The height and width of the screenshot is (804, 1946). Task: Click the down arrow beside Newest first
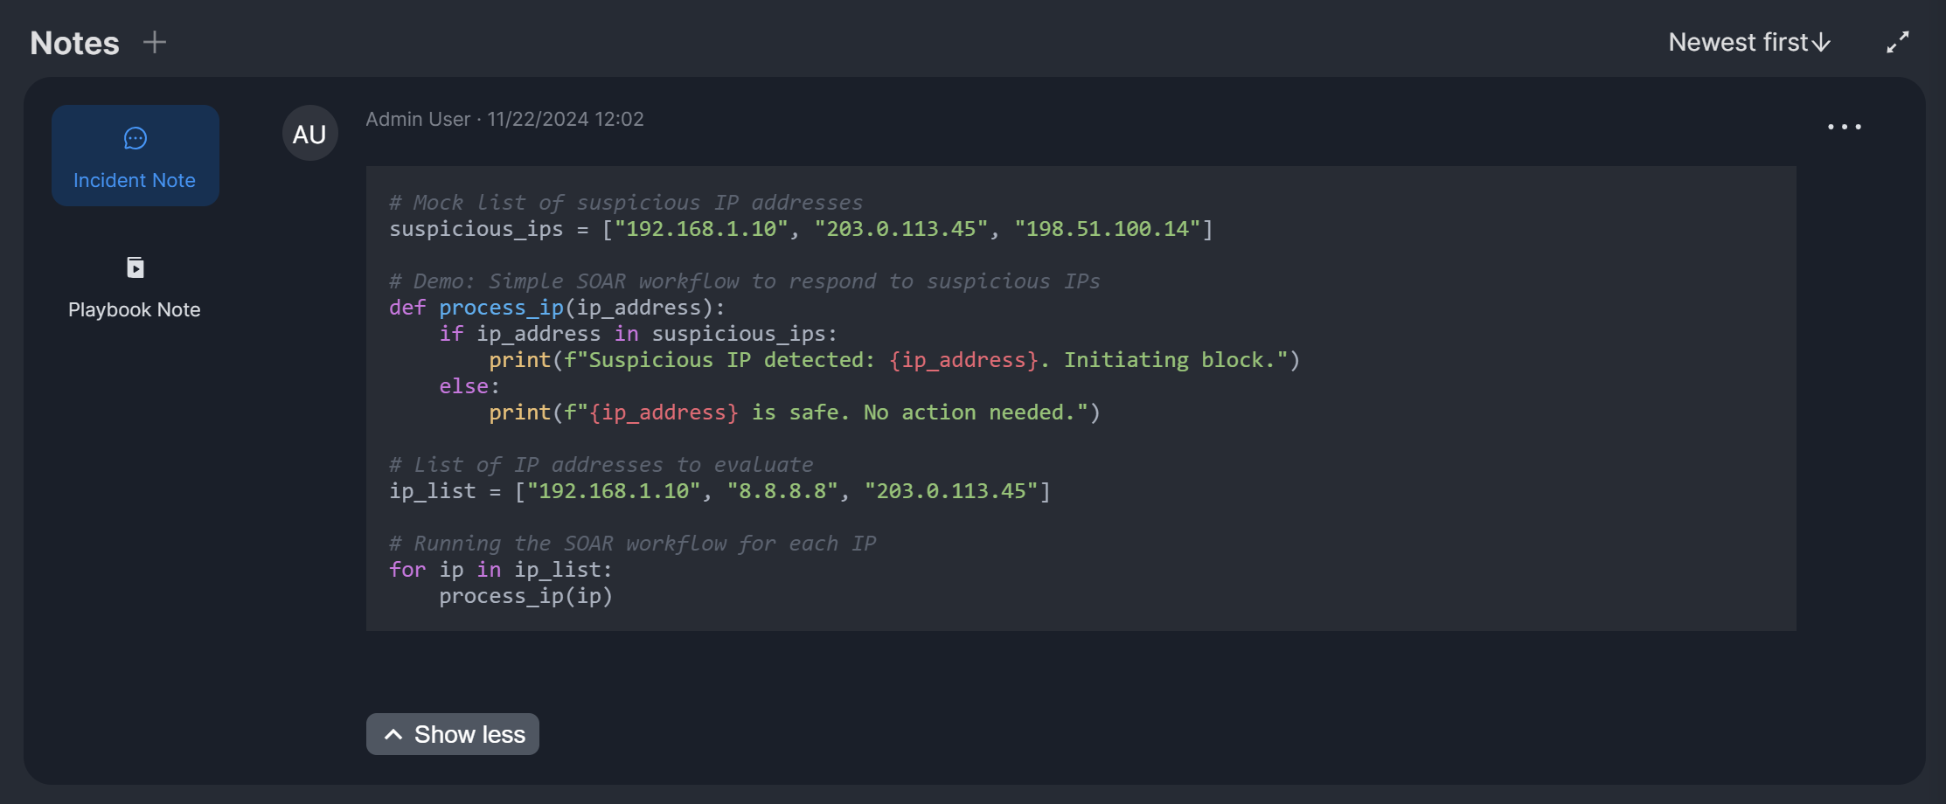(x=1821, y=43)
